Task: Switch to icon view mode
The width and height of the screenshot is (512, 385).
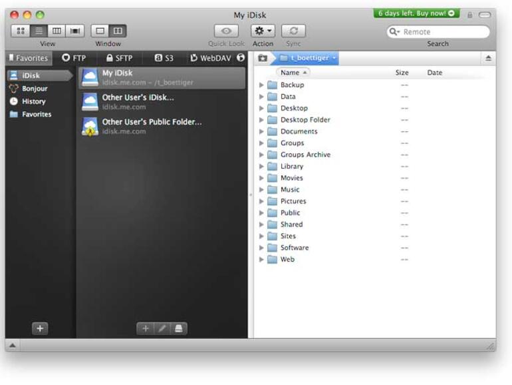Action: (21, 31)
